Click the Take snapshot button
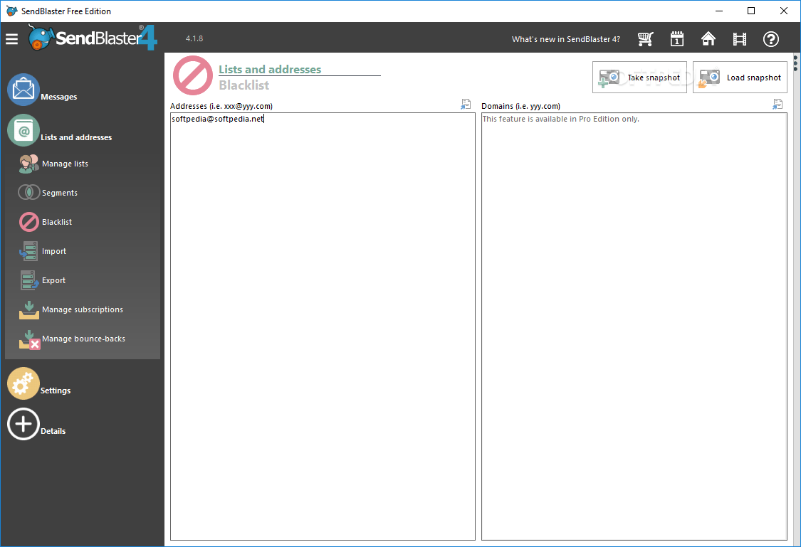 (x=639, y=77)
